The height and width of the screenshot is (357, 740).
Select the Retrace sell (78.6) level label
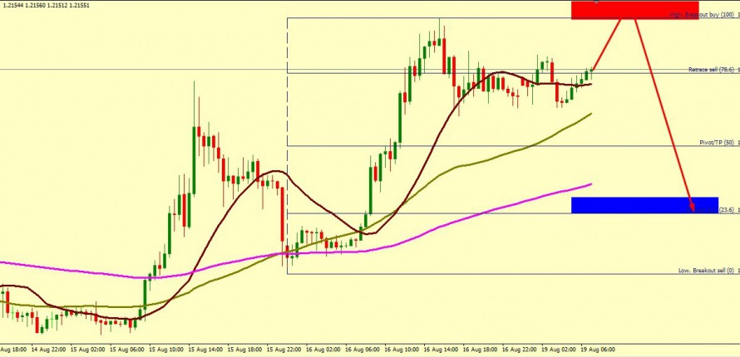[711, 70]
